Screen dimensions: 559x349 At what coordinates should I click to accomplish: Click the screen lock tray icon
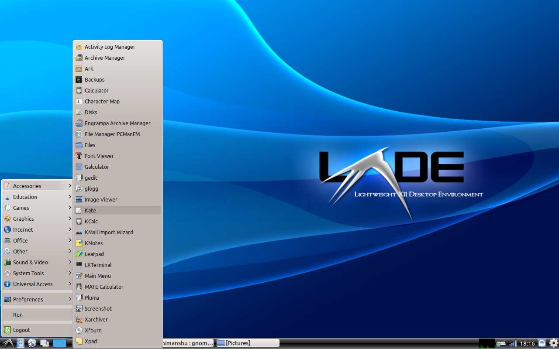[x=542, y=343]
